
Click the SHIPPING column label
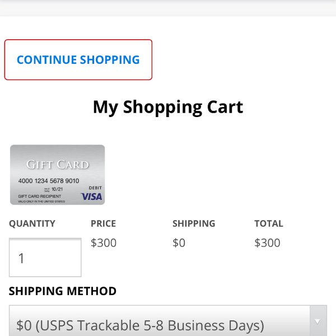point(194,223)
